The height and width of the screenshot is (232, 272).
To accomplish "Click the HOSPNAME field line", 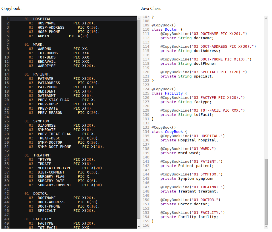I will click(62, 23).
